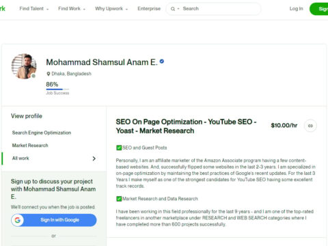Open the Find Talent menu

[x=34, y=9]
